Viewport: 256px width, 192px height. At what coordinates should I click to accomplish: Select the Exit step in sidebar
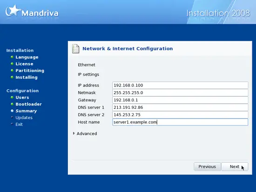[19, 124]
